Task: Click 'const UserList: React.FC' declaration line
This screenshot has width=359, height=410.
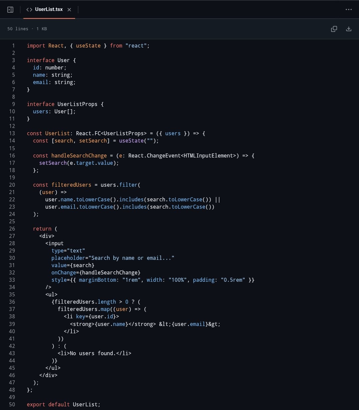Action: tap(116, 133)
